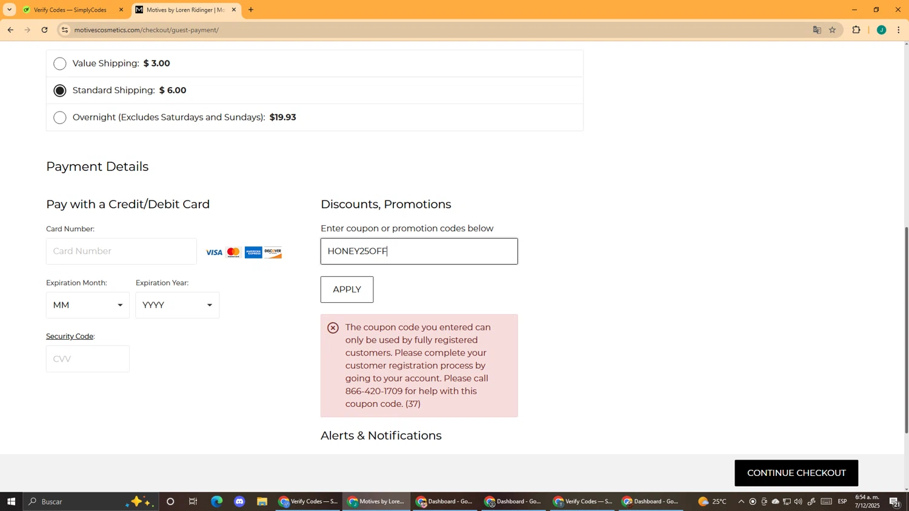Click the coupon code field containing HONEY25OFF
The image size is (909, 511).
[x=419, y=251]
